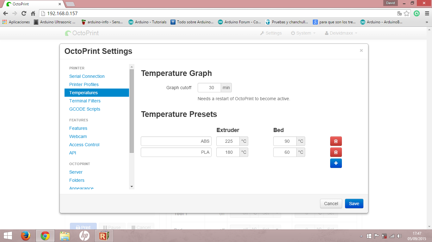Open Settings in OctoPrint navbar
This screenshot has width=432, height=242.
coord(271,33)
